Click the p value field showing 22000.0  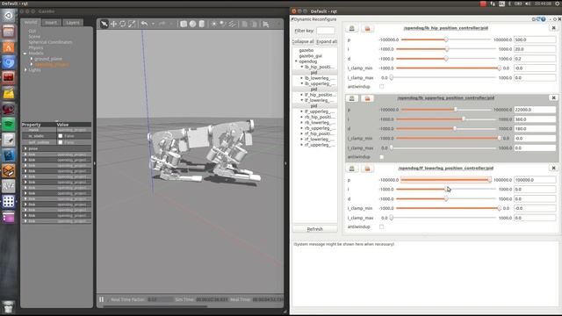point(535,110)
